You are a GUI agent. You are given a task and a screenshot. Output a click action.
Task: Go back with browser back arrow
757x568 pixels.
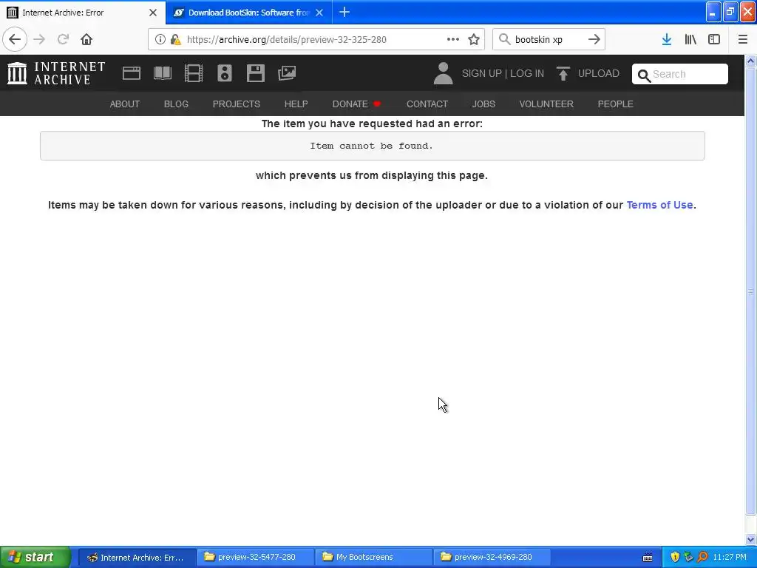15,39
